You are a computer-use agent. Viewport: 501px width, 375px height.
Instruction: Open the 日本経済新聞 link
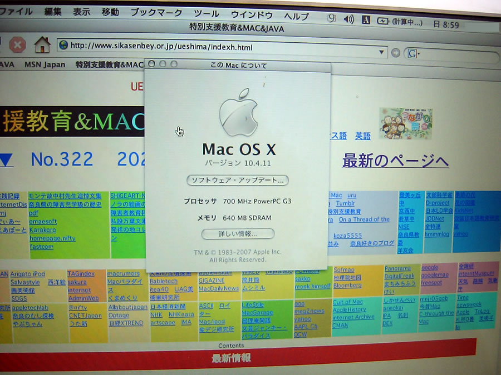tap(168, 307)
